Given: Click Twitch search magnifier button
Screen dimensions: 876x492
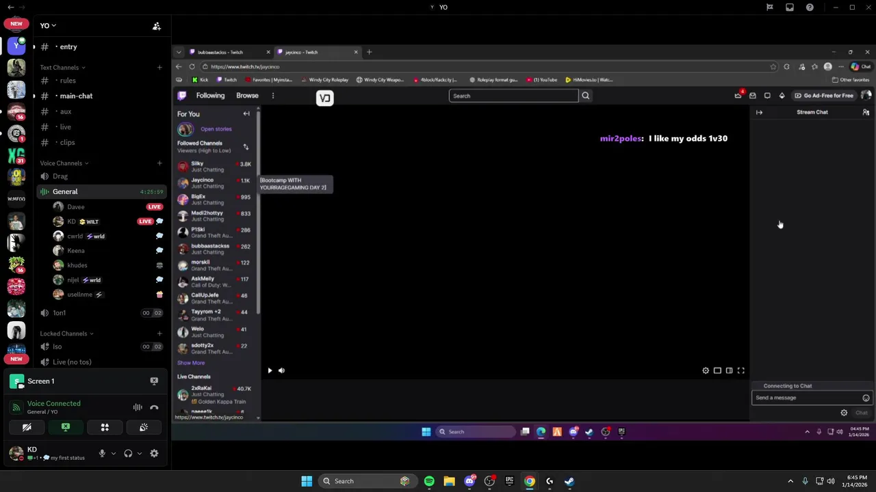Looking at the screenshot, I should tap(585, 96).
